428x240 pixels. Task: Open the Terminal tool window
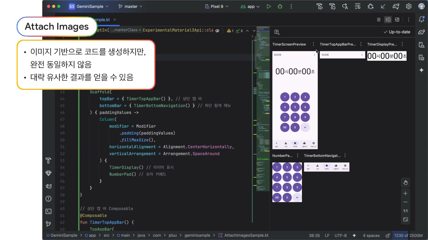(x=48, y=211)
